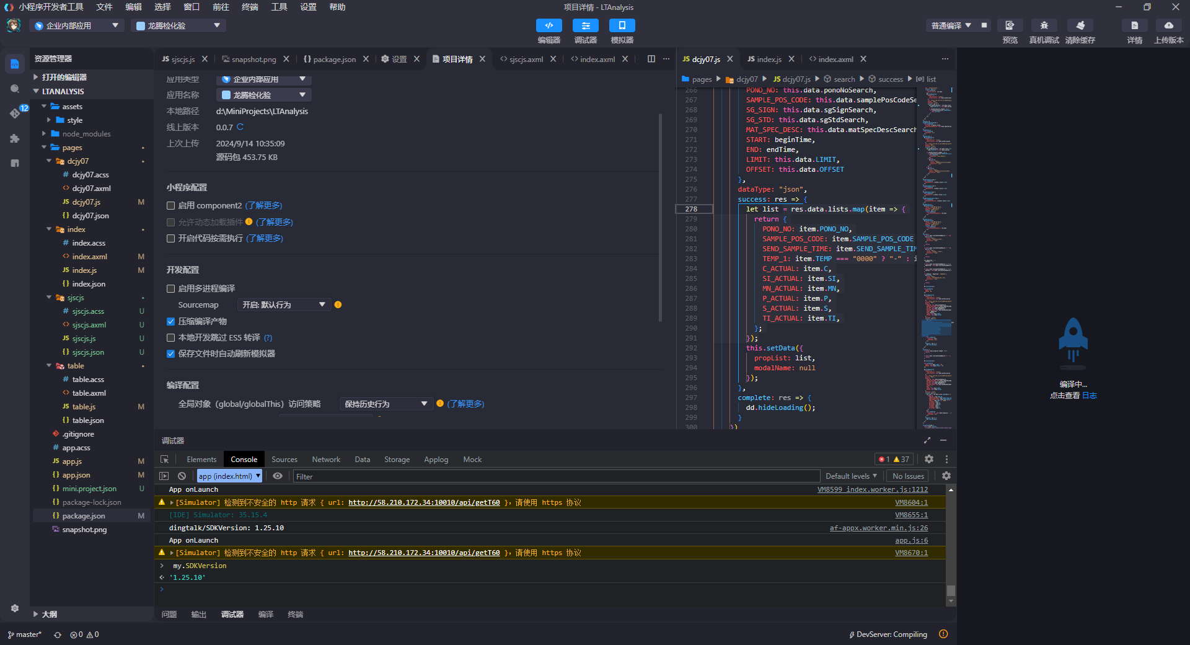Open console settings gear beside No Issues

coord(946,476)
